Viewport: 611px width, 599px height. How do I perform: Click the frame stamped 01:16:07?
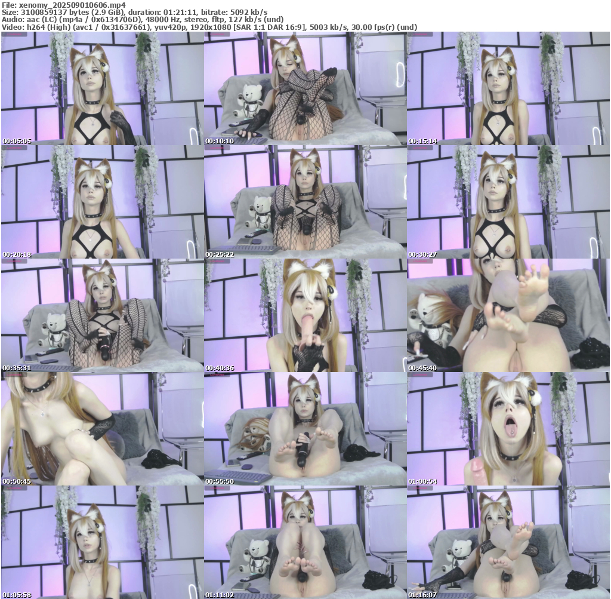(508, 542)
